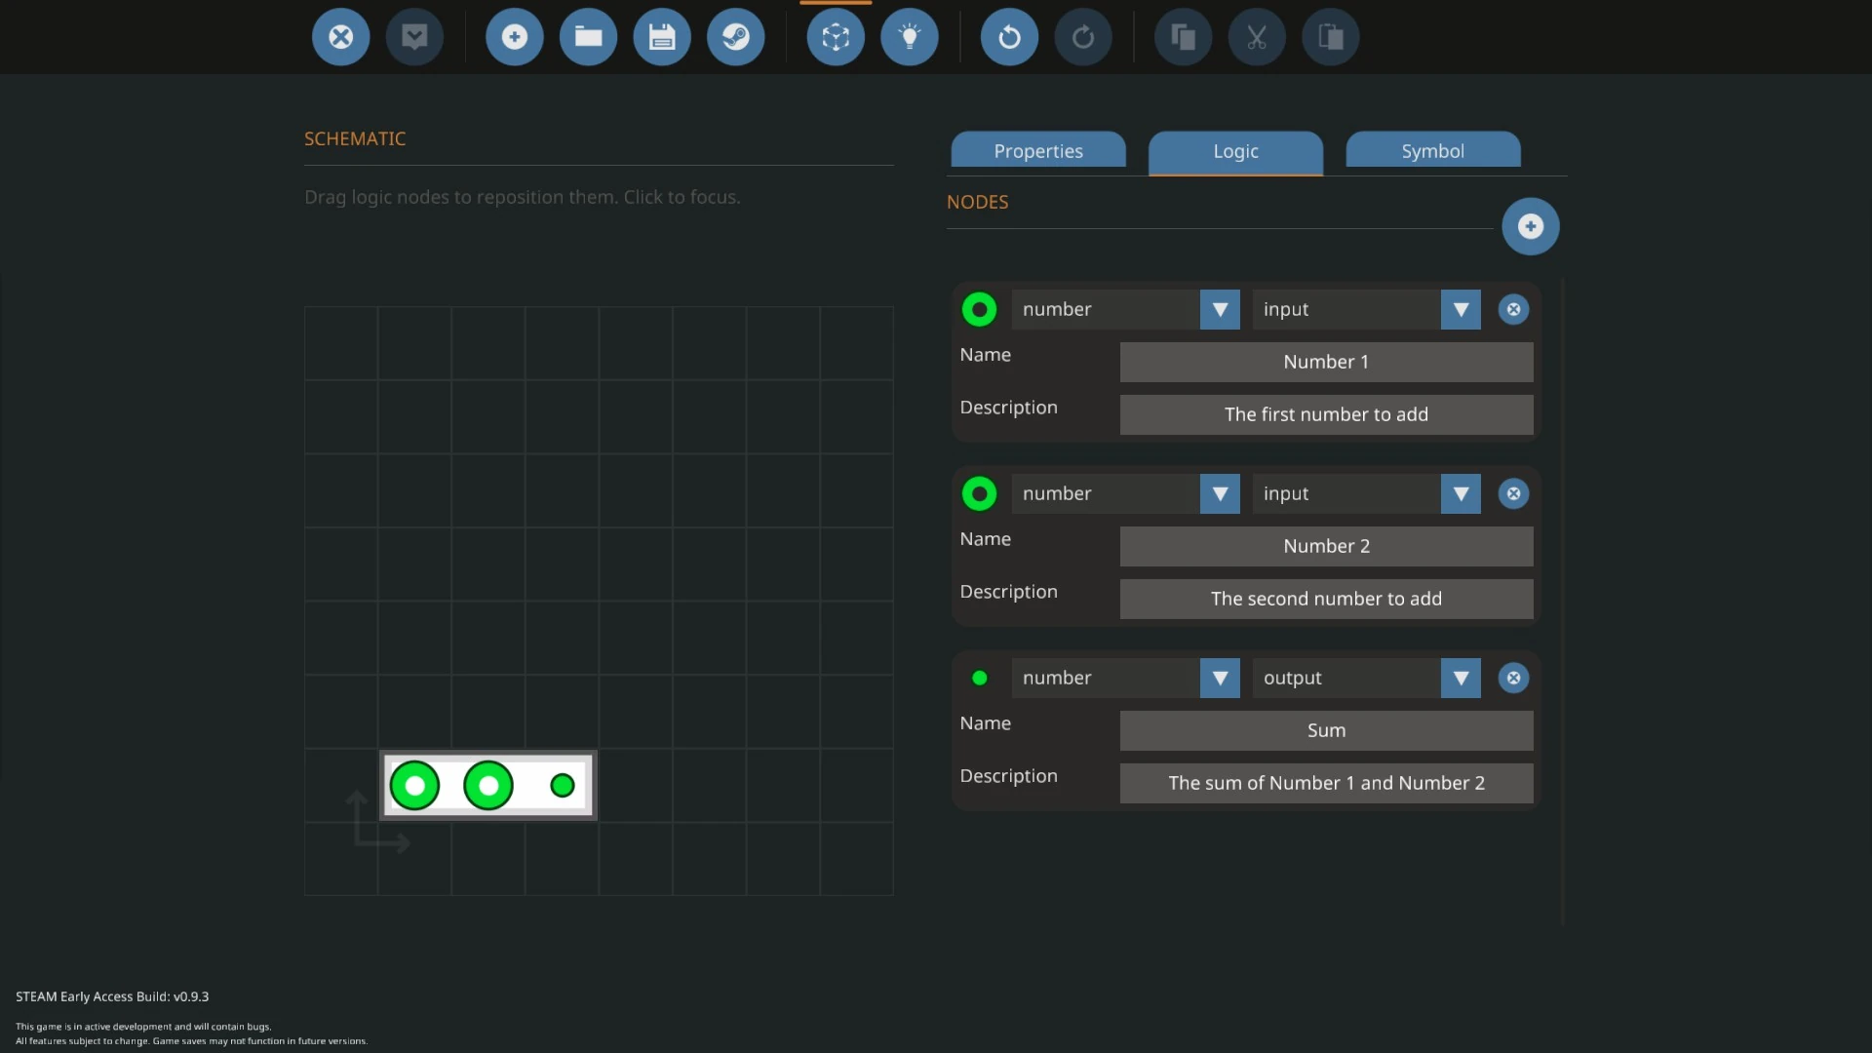Focus the small output node in schematic
The image size is (1872, 1053).
tap(563, 786)
